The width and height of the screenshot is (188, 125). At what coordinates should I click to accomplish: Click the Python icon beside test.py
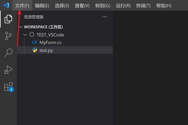35,50
